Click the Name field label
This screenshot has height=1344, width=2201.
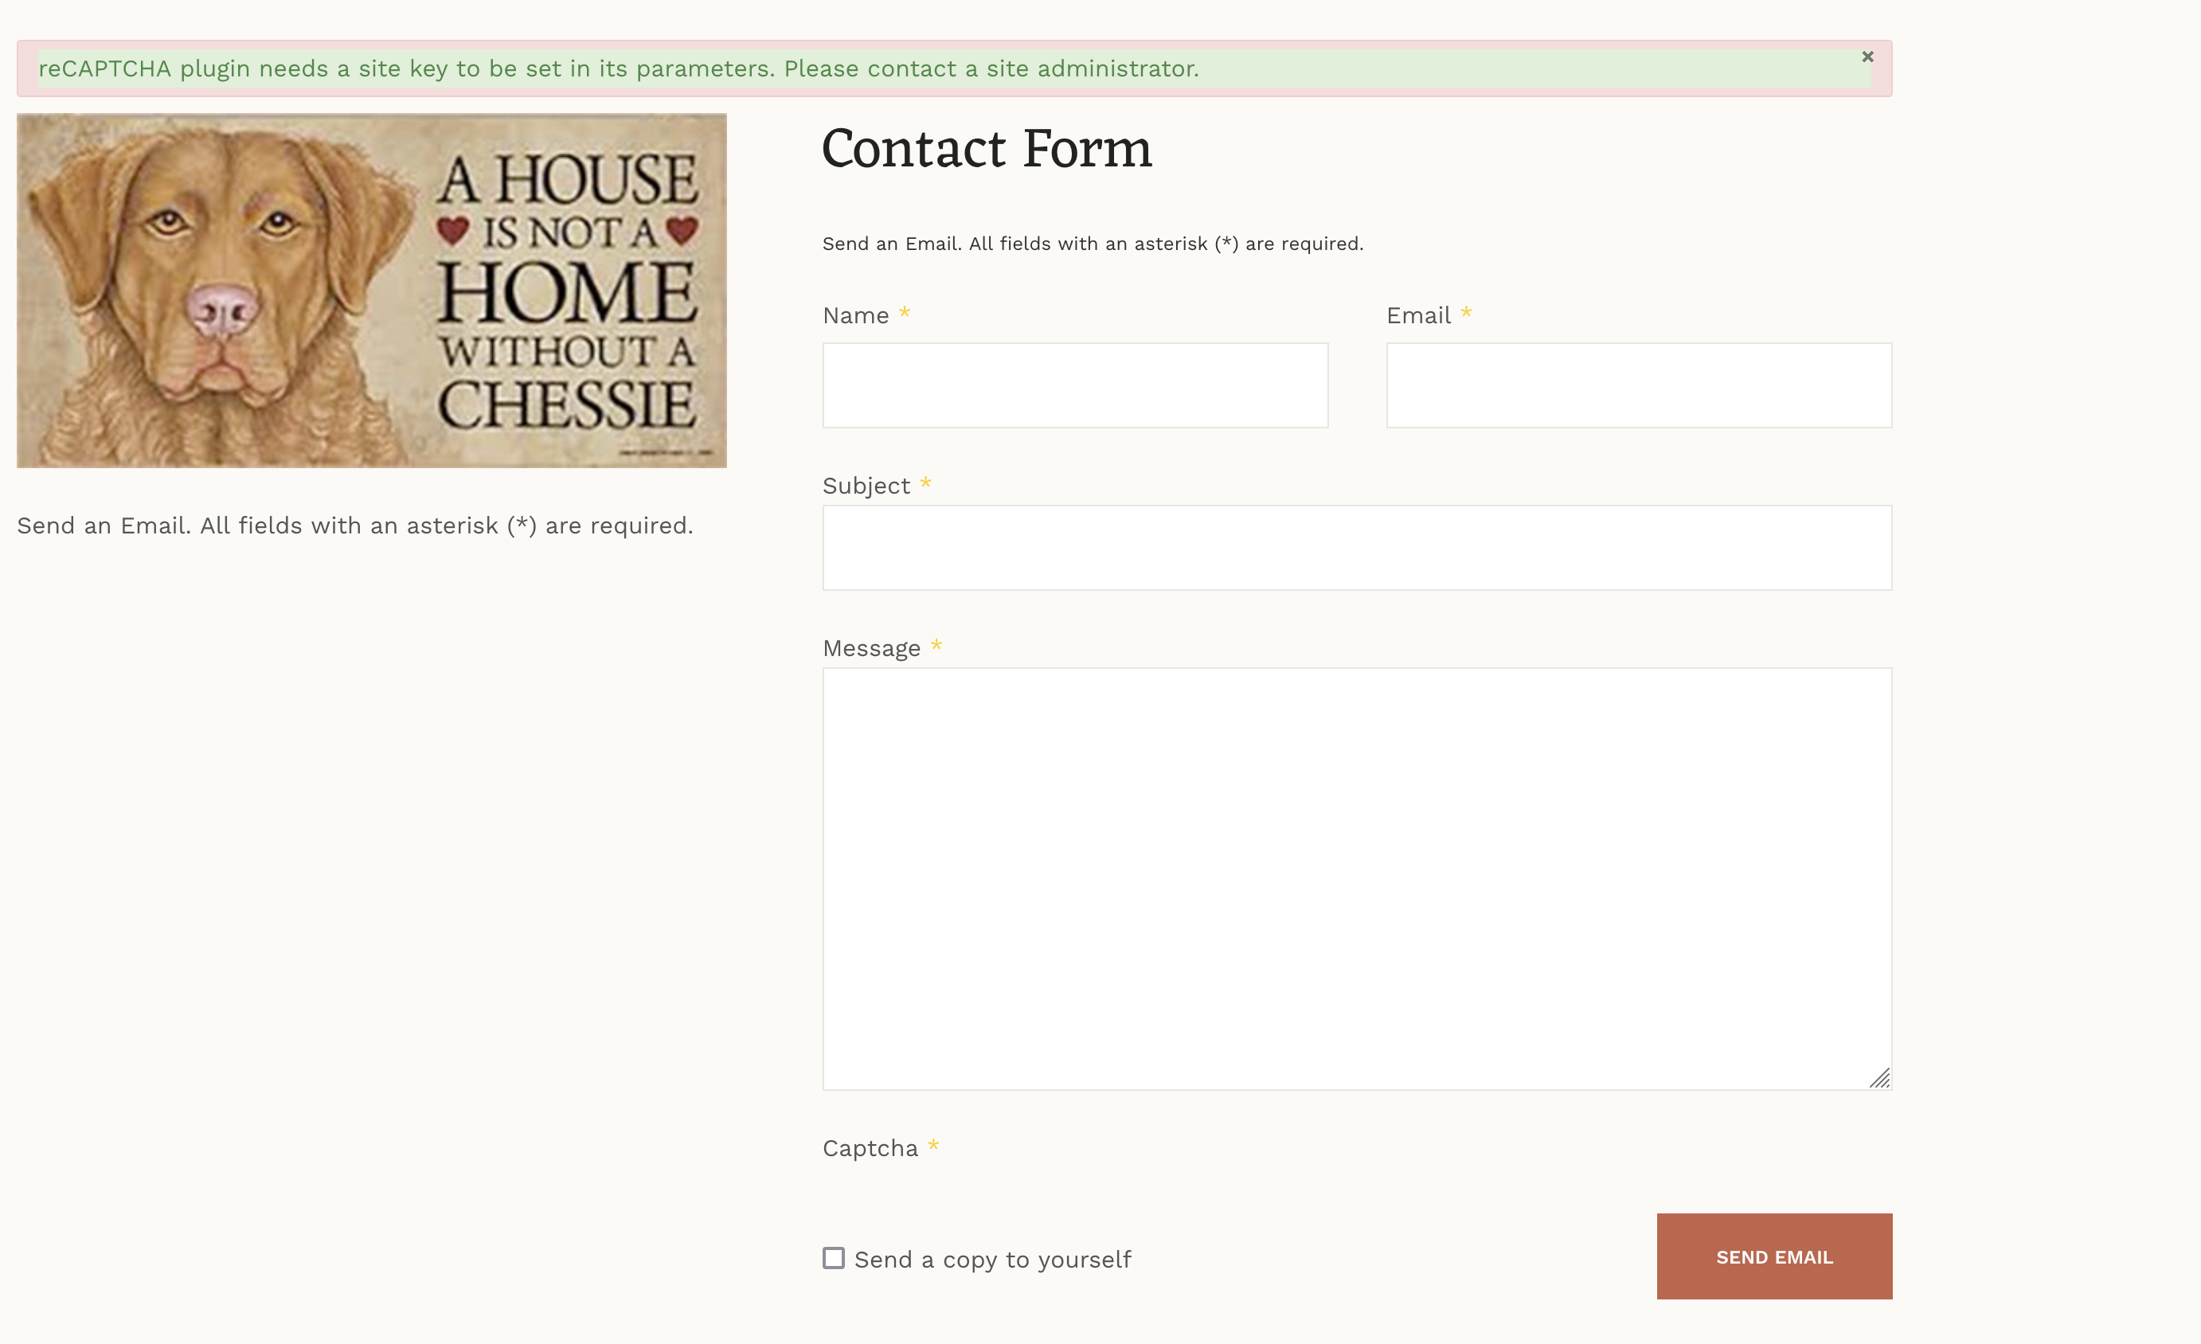point(855,316)
